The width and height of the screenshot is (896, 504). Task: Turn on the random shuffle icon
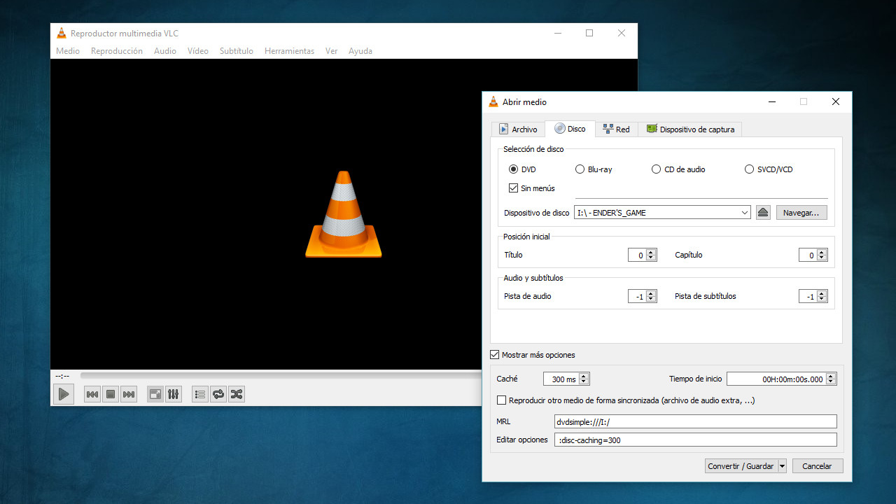(236, 393)
